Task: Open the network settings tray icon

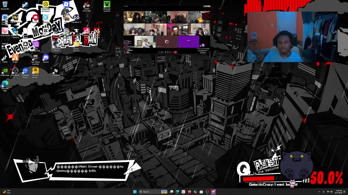Action: 327,192
